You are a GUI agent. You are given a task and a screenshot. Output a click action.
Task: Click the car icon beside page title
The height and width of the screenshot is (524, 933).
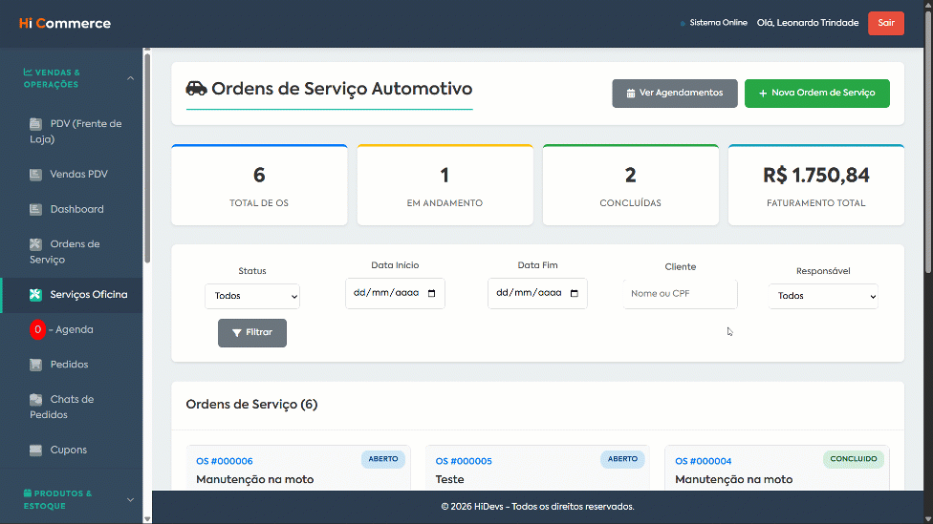[196, 89]
